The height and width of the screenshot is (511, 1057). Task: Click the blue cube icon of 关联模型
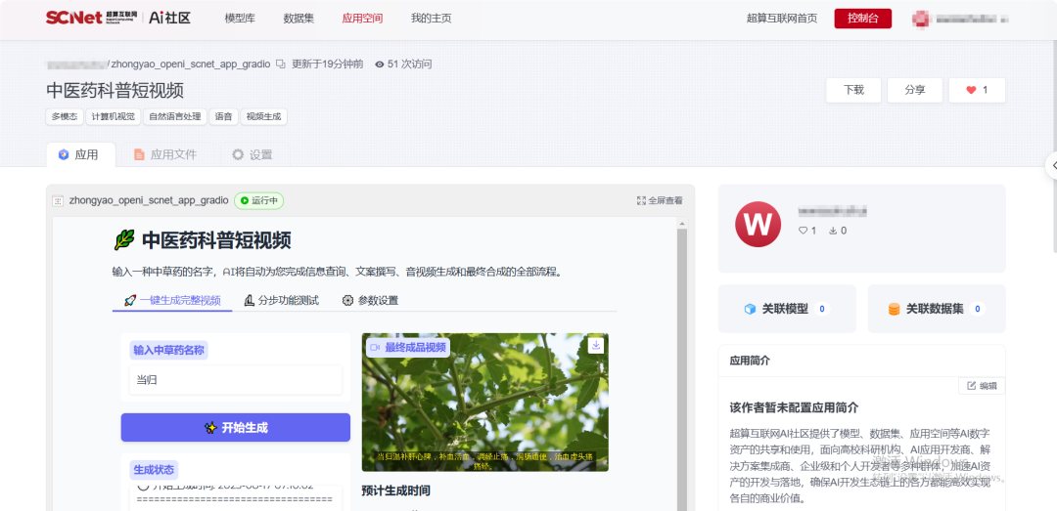pos(750,309)
